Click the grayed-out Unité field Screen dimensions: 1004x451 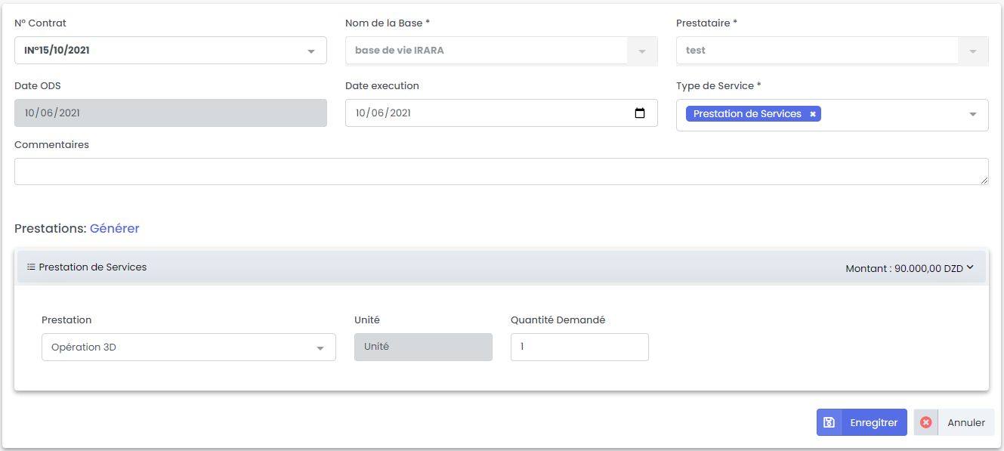tap(423, 348)
